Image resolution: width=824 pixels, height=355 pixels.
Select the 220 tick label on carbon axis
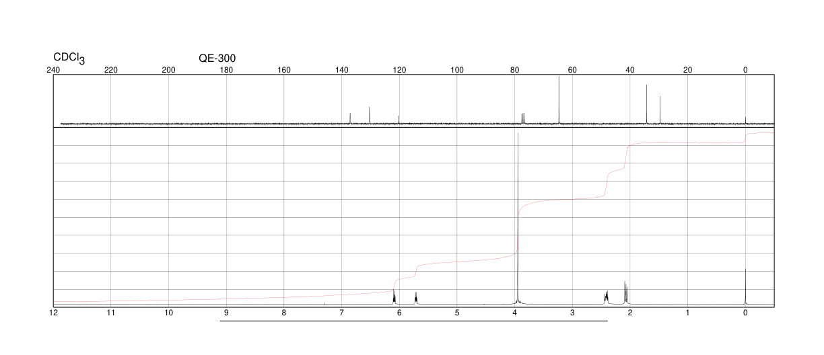pos(111,70)
